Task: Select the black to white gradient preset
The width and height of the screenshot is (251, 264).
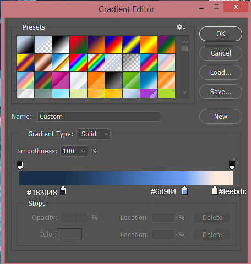Action: tap(61, 45)
